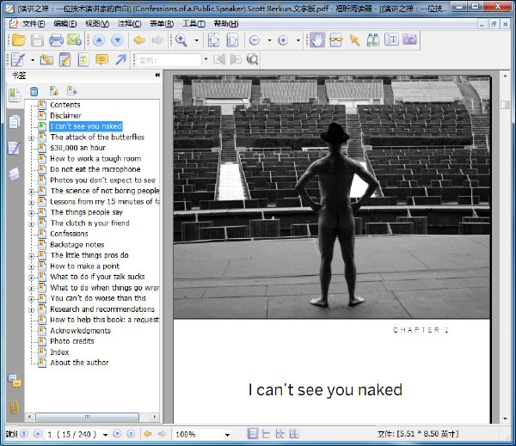The width and height of the screenshot is (516, 446).
Task: Expand 'The science of not boring people' bookmark
Action: pyautogui.click(x=31, y=192)
